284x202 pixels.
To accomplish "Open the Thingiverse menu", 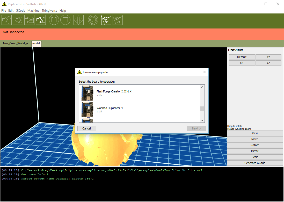I will click(x=49, y=11).
